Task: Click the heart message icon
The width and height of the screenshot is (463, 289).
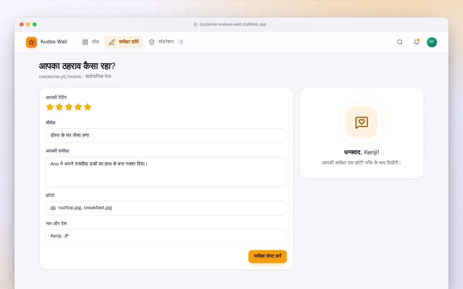Action: (x=362, y=122)
